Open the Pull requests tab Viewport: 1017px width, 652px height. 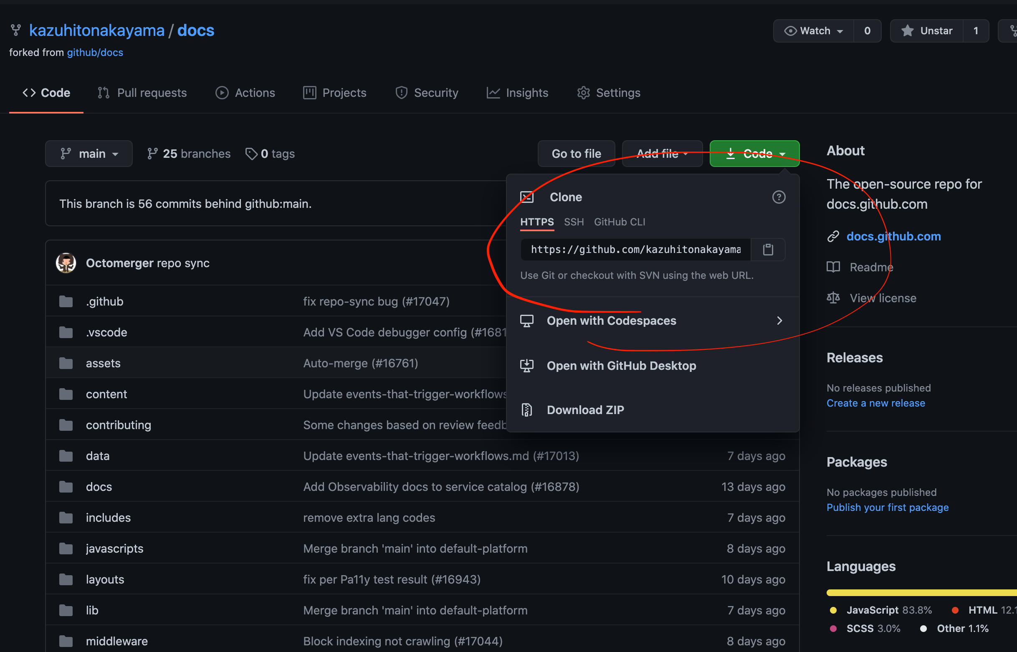(x=142, y=93)
